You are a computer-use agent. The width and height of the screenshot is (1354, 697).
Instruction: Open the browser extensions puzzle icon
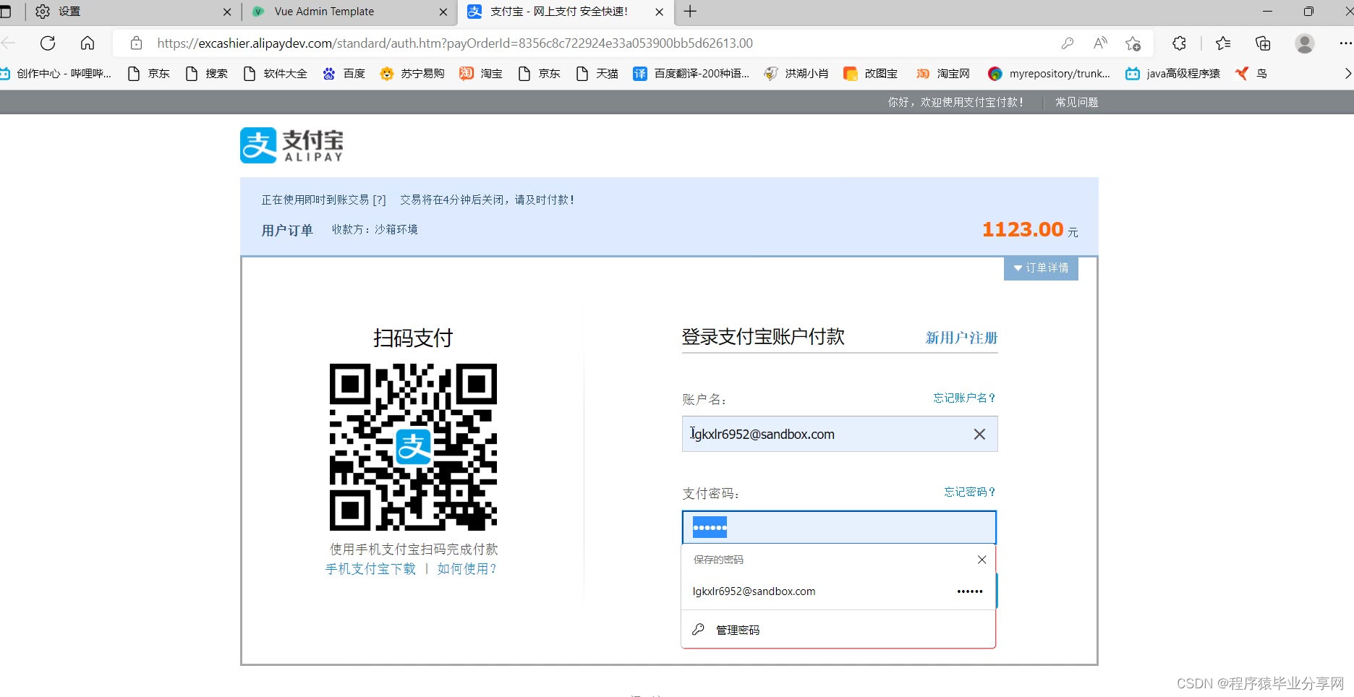click(1179, 43)
